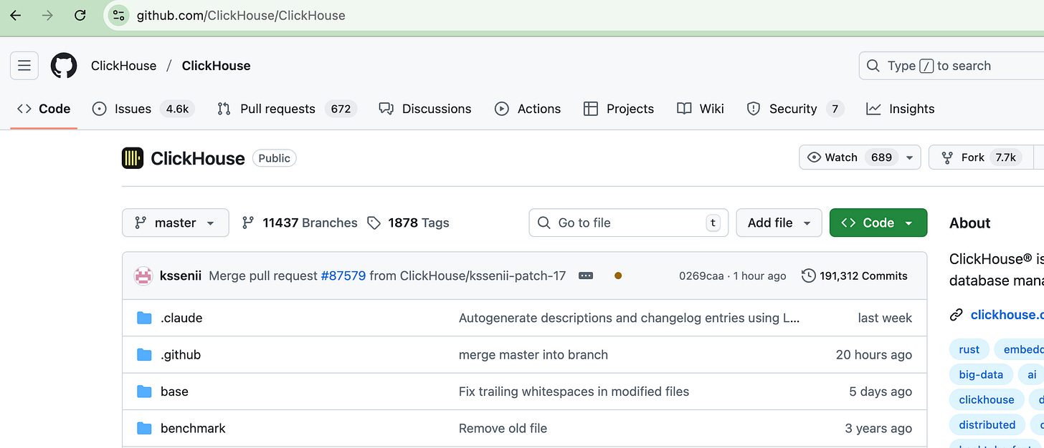The image size is (1044, 448).
Task: Click kssenii's avatar in commit bar
Action: click(x=143, y=276)
